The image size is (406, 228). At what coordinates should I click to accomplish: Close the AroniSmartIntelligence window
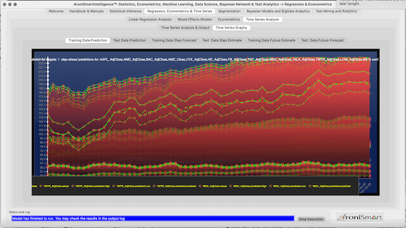(x=4, y=4)
